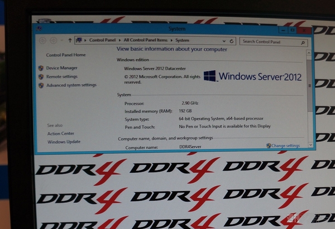The width and height of the screenshot is (335, 229).
Task: Select All Control Panel Items breadcrumb
Action: 146,40
